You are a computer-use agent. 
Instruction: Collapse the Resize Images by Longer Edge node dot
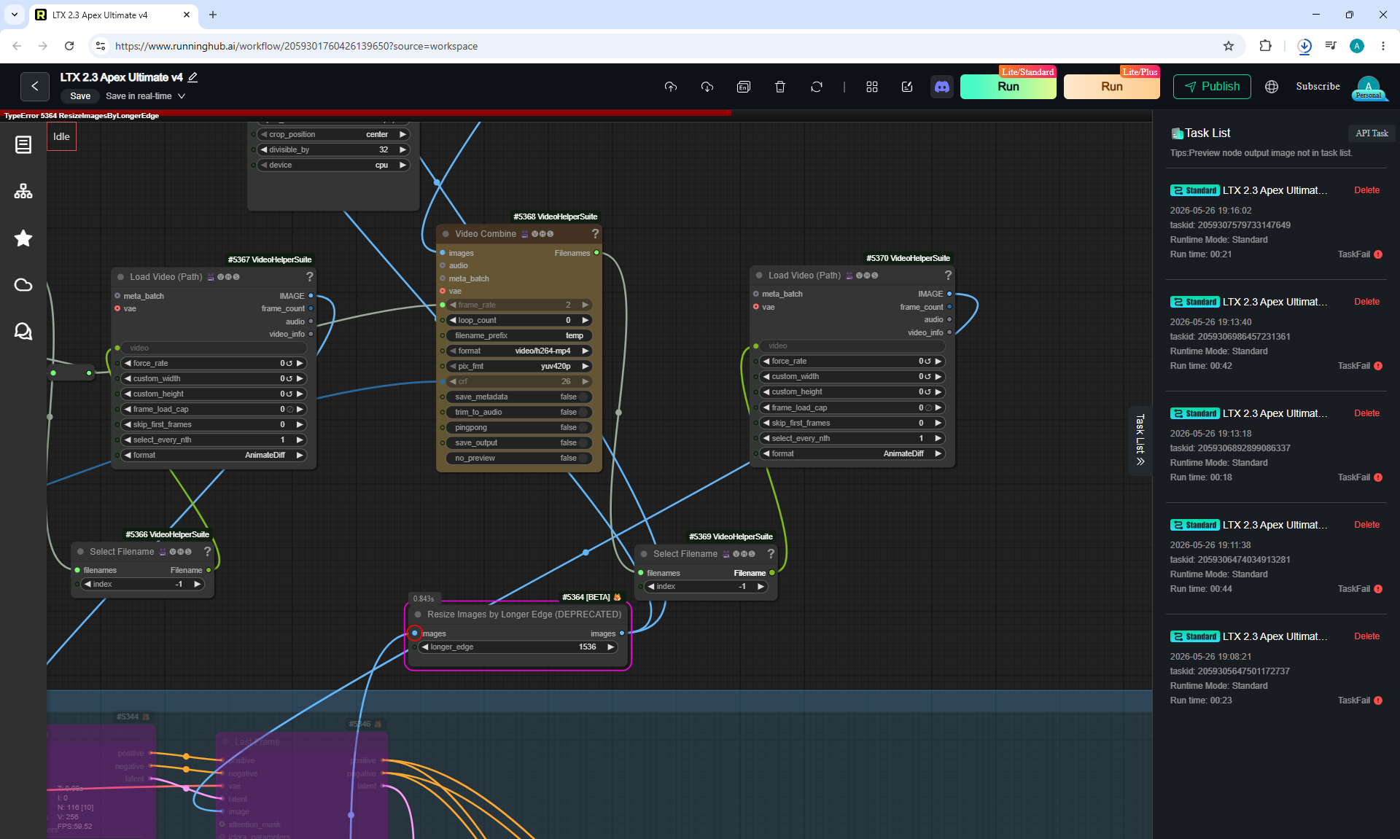click(418, 614)
